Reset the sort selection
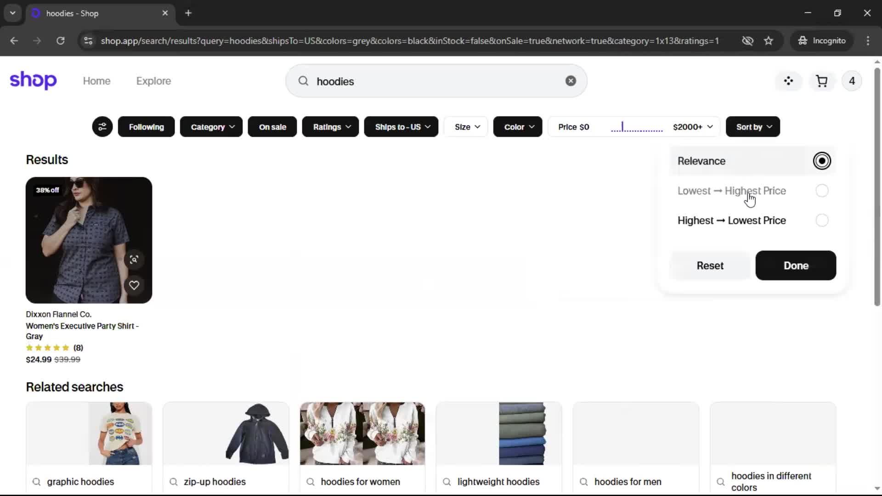This screenshot has height=496, width=882. coord(710,266)
